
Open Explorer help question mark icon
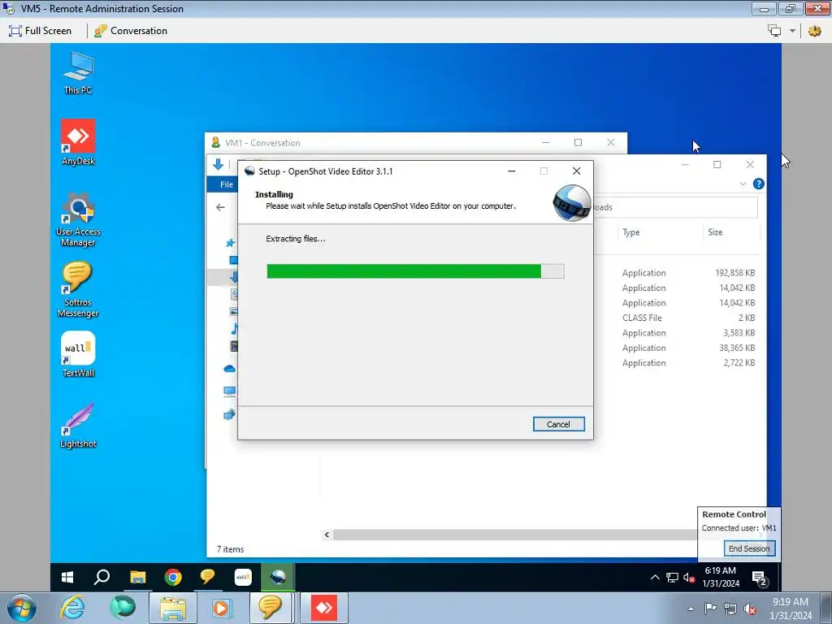coord(758,184)
